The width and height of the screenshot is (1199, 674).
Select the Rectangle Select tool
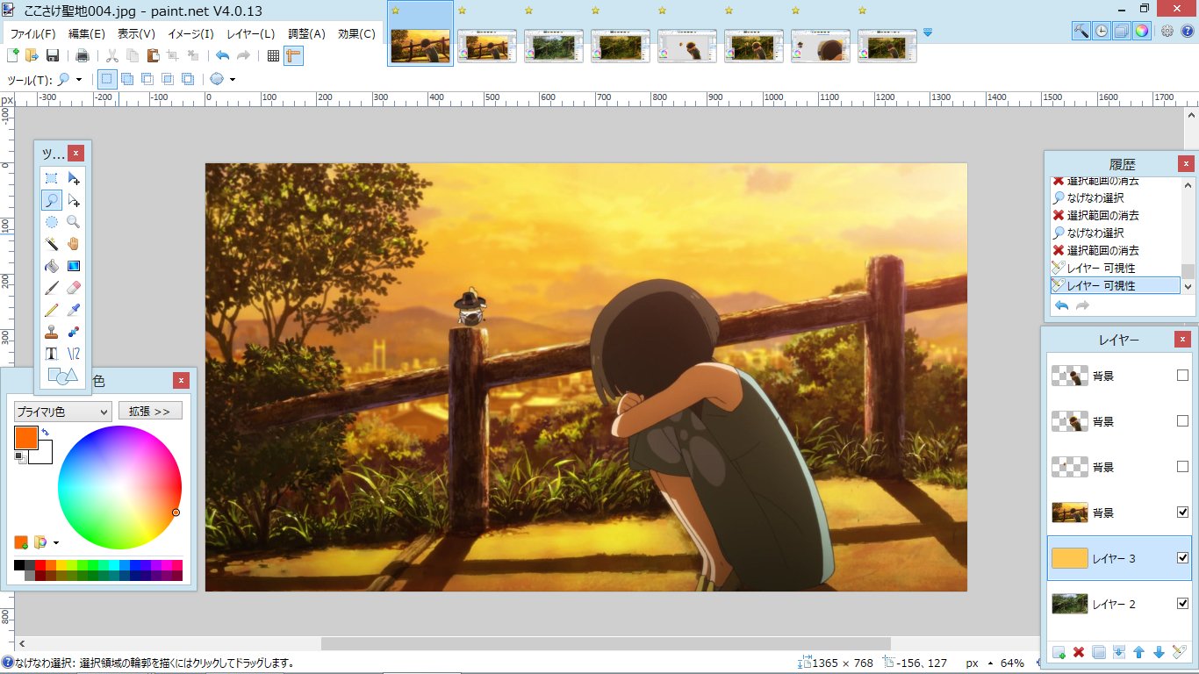(x=52, y=178)
